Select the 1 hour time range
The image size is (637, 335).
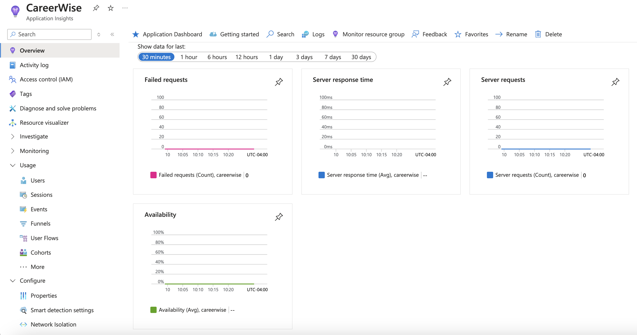coord(189,57)
